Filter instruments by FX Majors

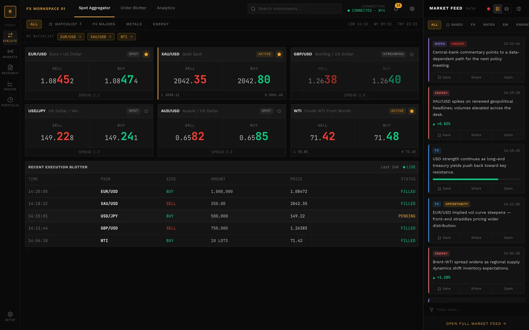[104, 24]
